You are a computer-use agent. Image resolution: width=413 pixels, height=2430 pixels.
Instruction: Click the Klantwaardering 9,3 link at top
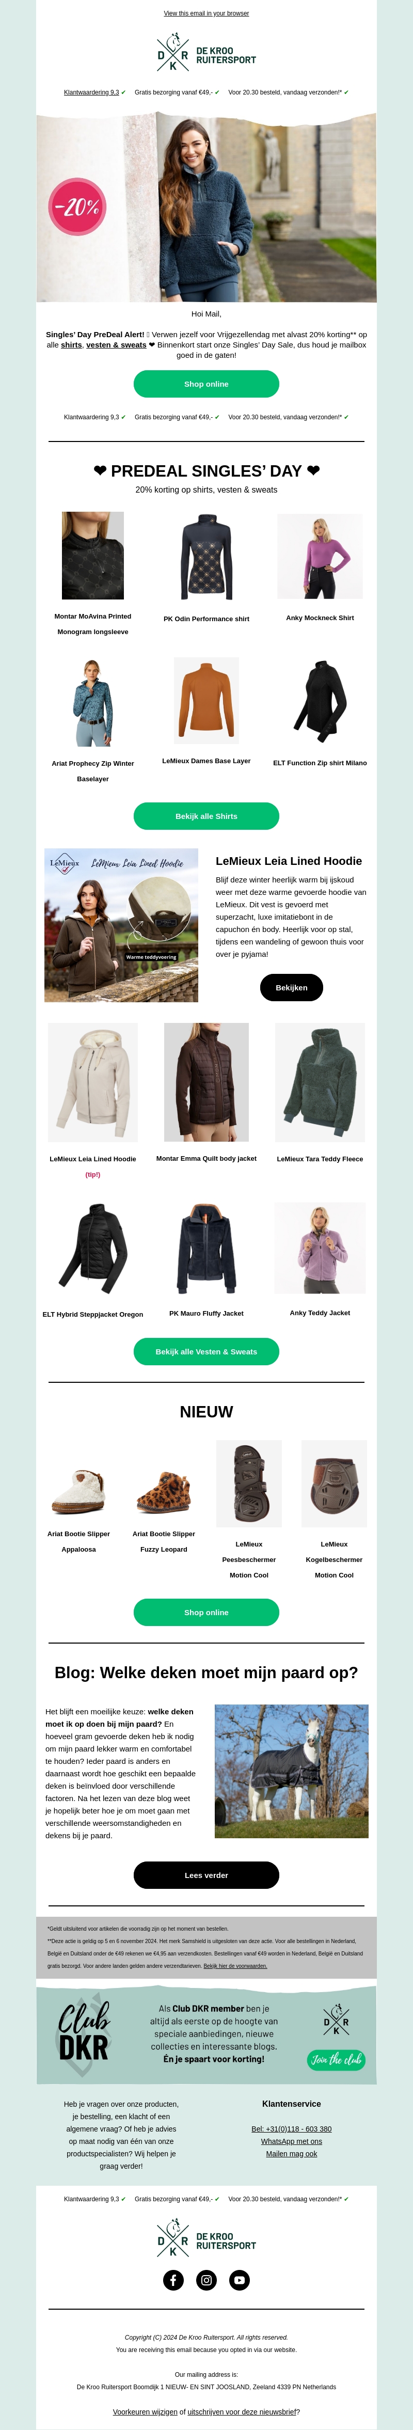click(91, 92)
